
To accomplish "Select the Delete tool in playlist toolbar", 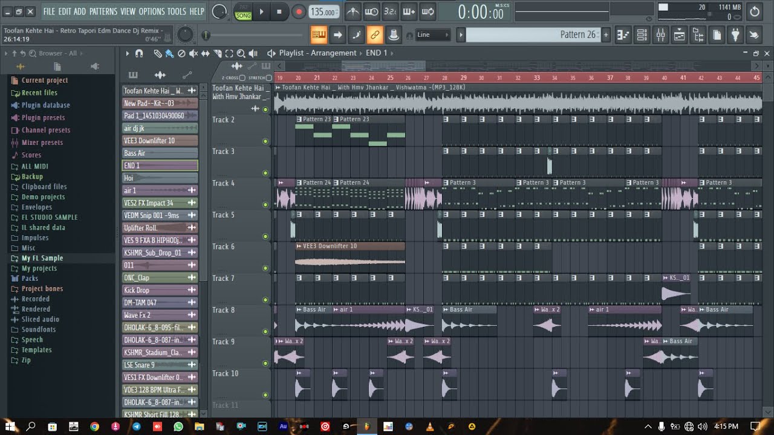I will 181,53.
